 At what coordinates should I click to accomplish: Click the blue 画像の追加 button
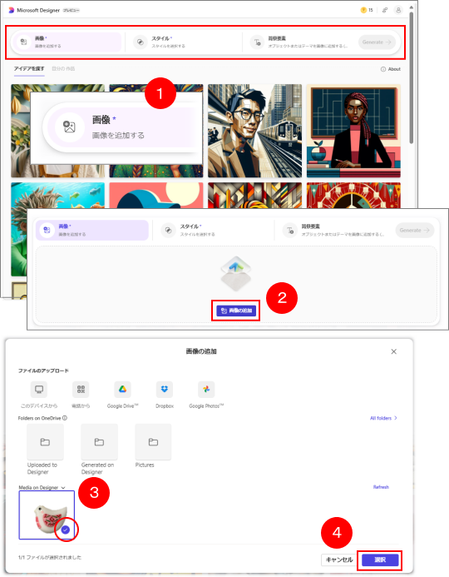tap(236, 311)
